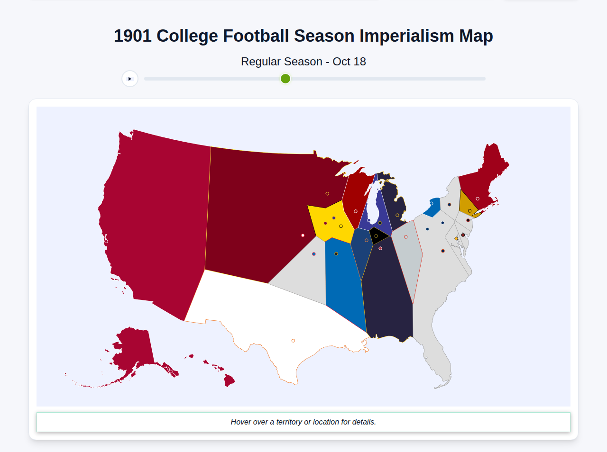This screenshot has width=607, height=452.
Task: Click the green timeline slider handle
Action: (285, 79)
